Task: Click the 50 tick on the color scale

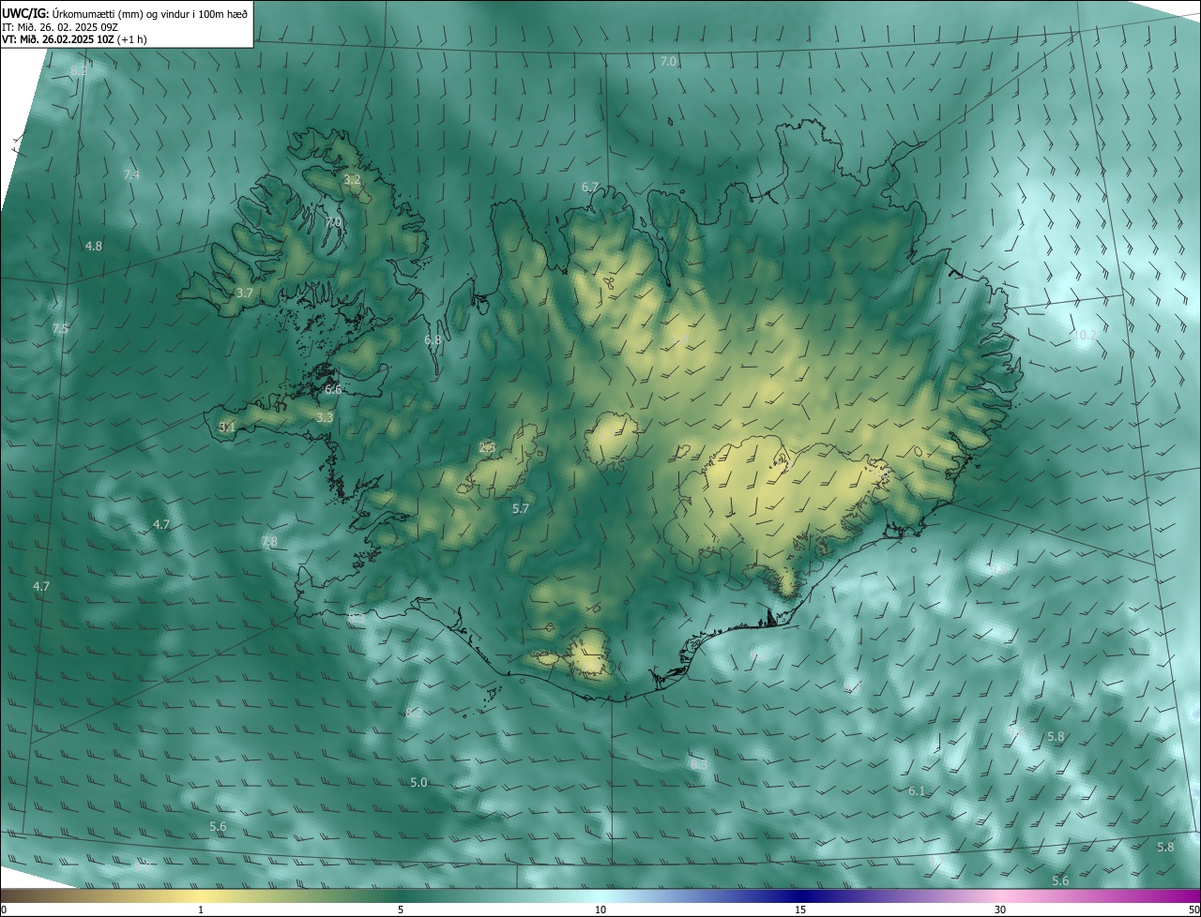Action: click(1193, 909)
